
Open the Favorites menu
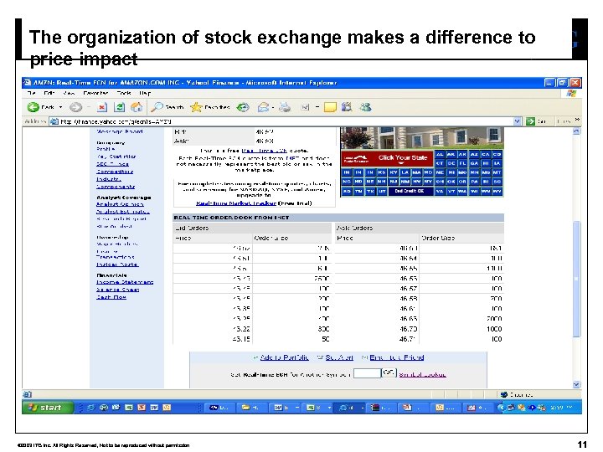click(95, 93)
